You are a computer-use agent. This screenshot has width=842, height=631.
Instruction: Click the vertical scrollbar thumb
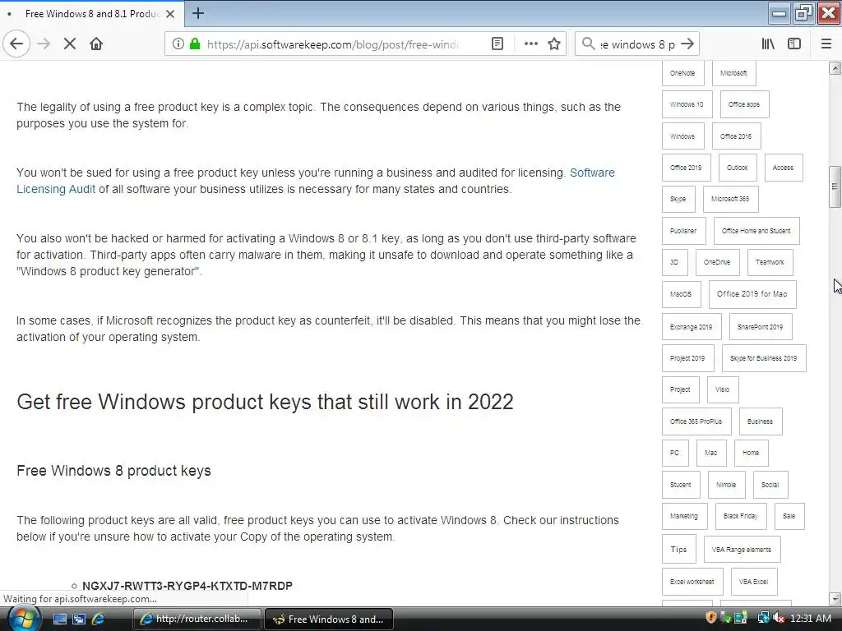click(835, 187)
